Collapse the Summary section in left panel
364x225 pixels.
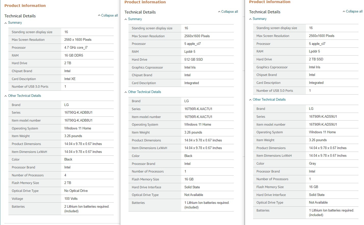(13, 23)
